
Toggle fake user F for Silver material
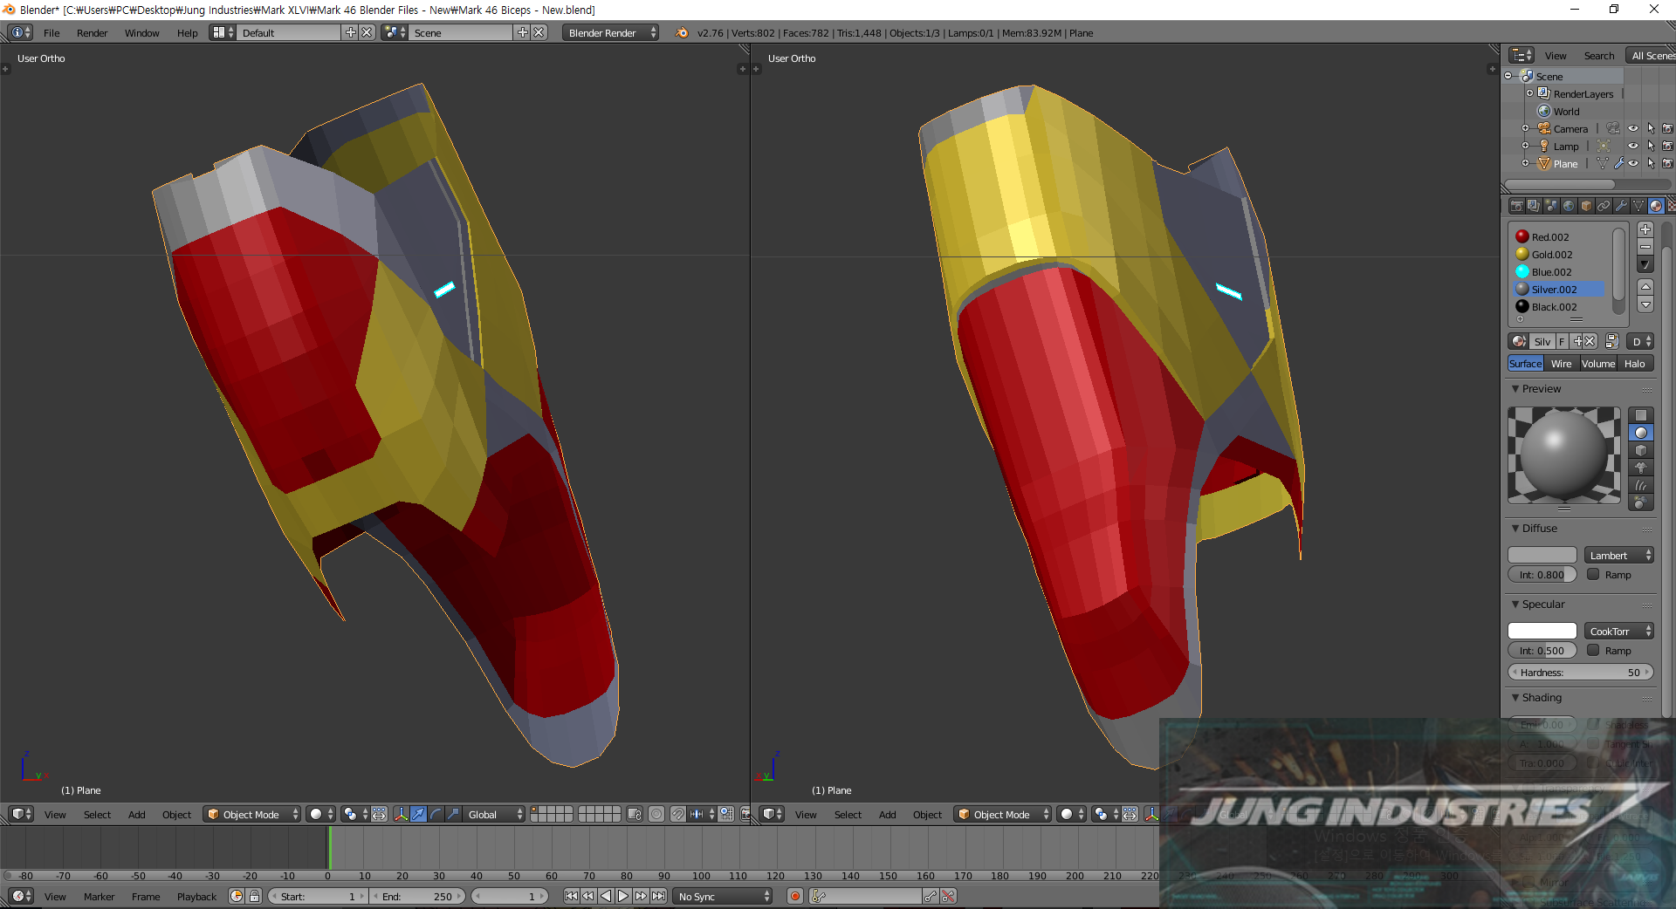click(1562, 341)
